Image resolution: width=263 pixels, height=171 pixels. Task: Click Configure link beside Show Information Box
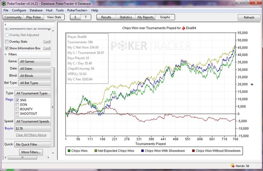(x=47, y=48)
